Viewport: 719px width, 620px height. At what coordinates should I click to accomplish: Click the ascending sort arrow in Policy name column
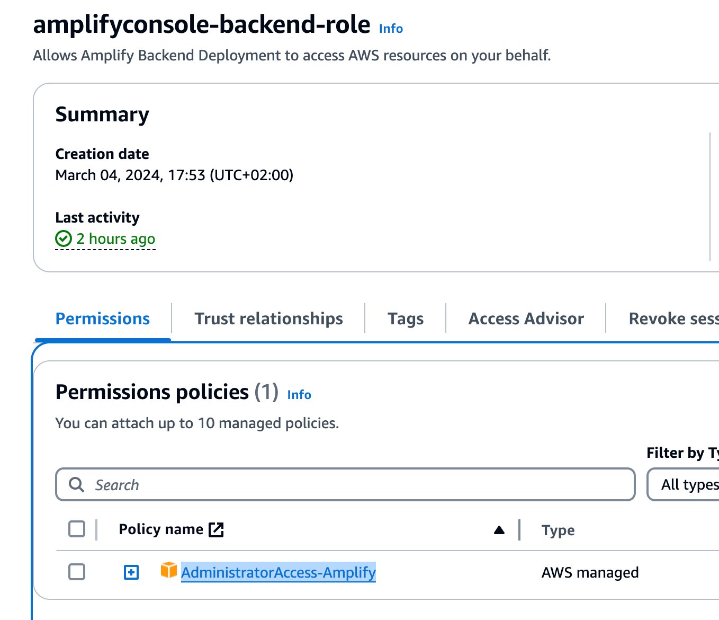click(x=499, y=530)
